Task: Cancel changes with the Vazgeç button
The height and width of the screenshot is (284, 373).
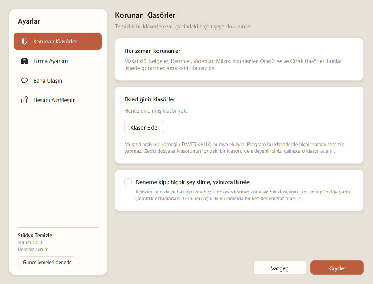Action: (x=279, y=268)
